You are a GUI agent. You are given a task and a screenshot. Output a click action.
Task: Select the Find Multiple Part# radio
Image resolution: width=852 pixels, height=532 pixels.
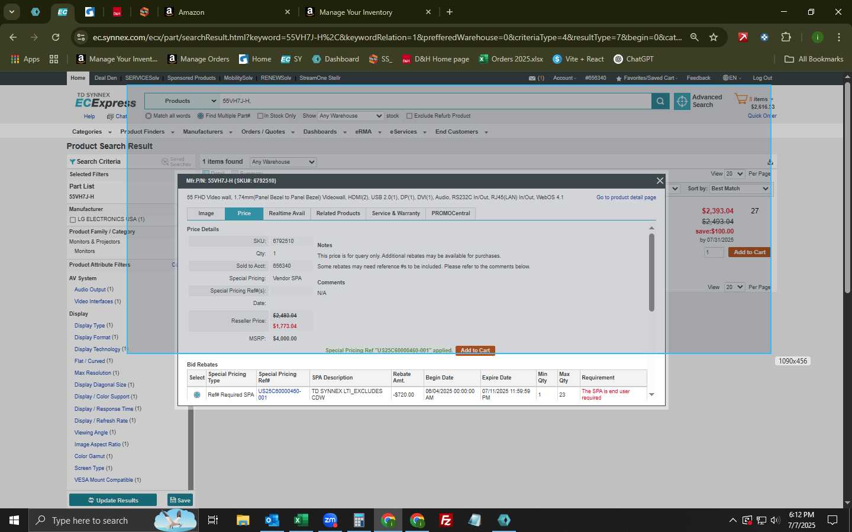[x=201, y=116]
